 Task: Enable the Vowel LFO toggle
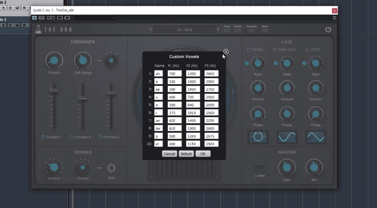(x=249, y=49)
